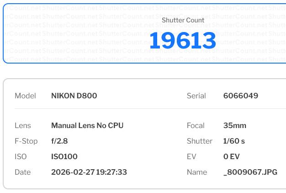This screenshot has height=193, width=286.
Task: Select the 0 EV exposure value
Action: pyautogui.click(x=232, y=157)
